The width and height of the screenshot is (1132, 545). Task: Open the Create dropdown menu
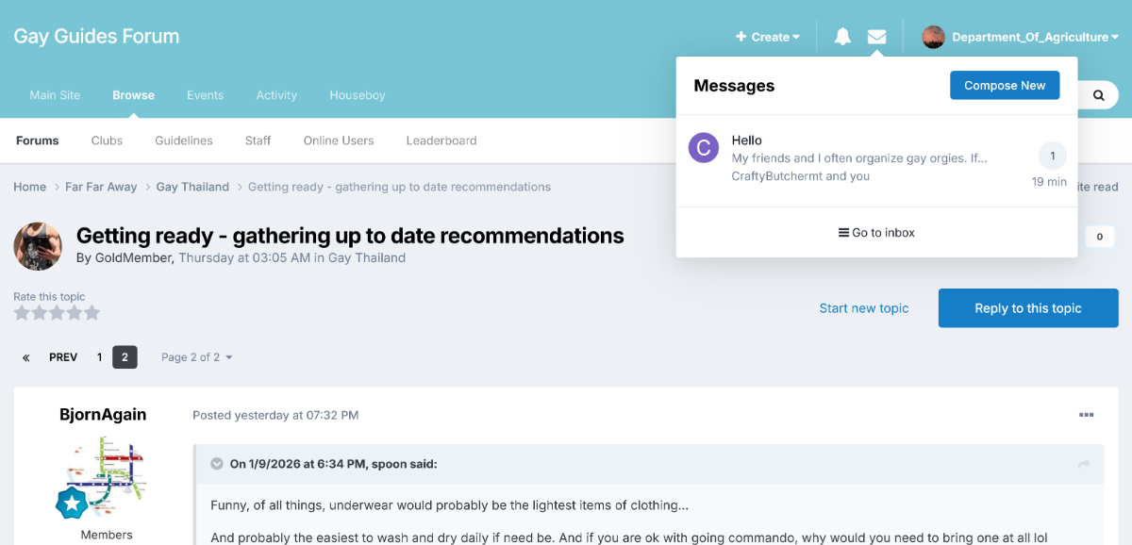click(768, 37)
